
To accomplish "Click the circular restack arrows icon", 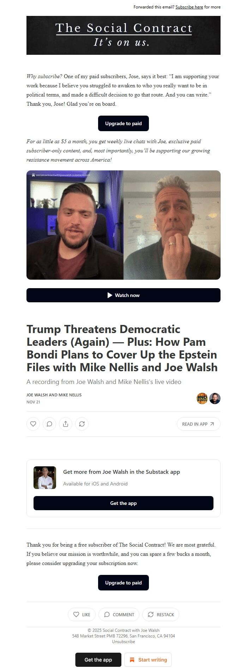I will click(82, 424).
